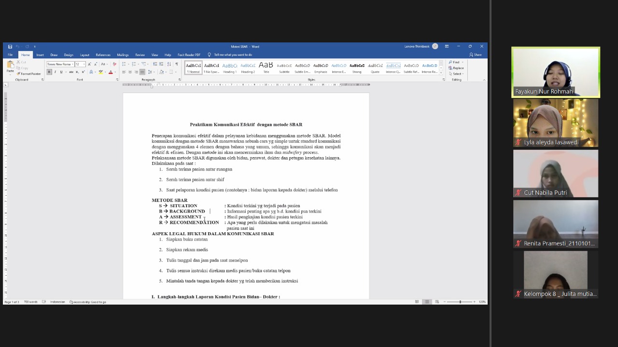Toggle underline formatting
Viewport: 618px width, 347px height.
click(x=61, y=72)
